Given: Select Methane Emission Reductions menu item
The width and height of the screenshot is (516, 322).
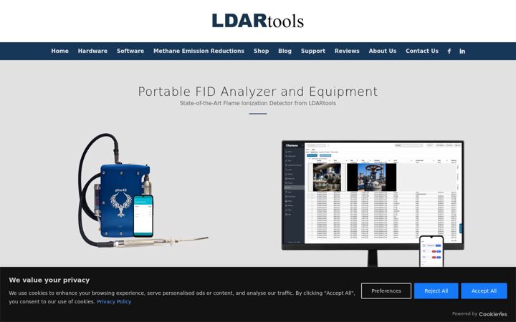Looking at the screenshot, I should 199,51.
